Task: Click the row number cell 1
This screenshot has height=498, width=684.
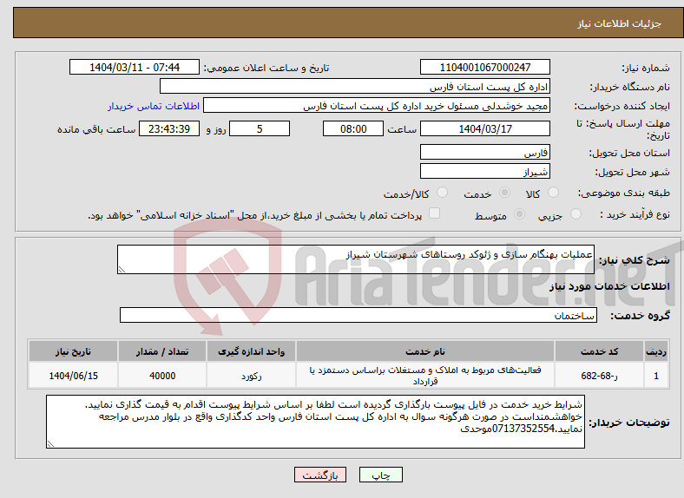Action: (656, 376)
